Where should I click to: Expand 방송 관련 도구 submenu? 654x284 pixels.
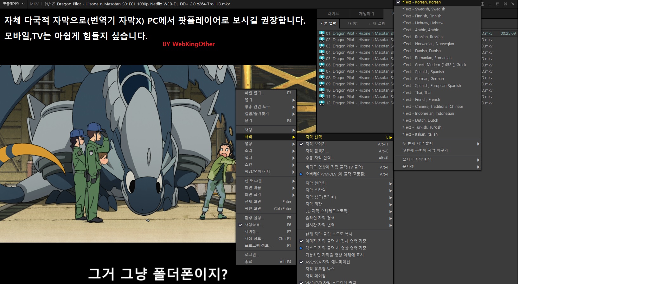266,107
